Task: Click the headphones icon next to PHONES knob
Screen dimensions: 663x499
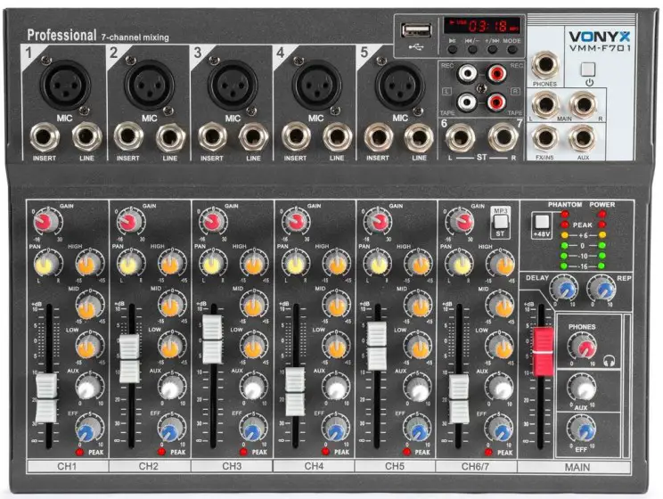Action: pos(610,361)
